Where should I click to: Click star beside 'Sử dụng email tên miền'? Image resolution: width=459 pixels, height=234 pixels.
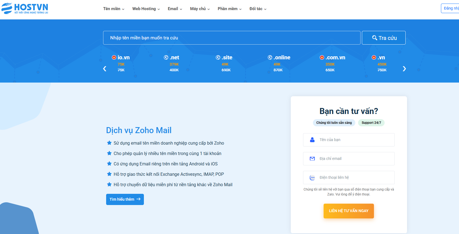click(x=109, y=143)
